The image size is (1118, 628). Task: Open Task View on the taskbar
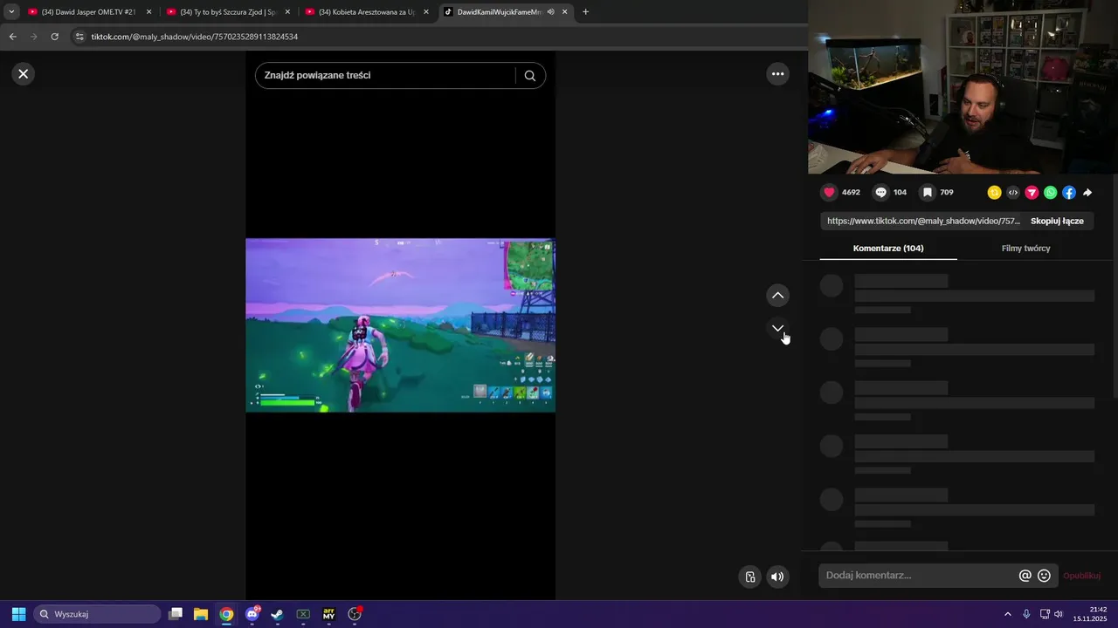click(x=176, y=614)
